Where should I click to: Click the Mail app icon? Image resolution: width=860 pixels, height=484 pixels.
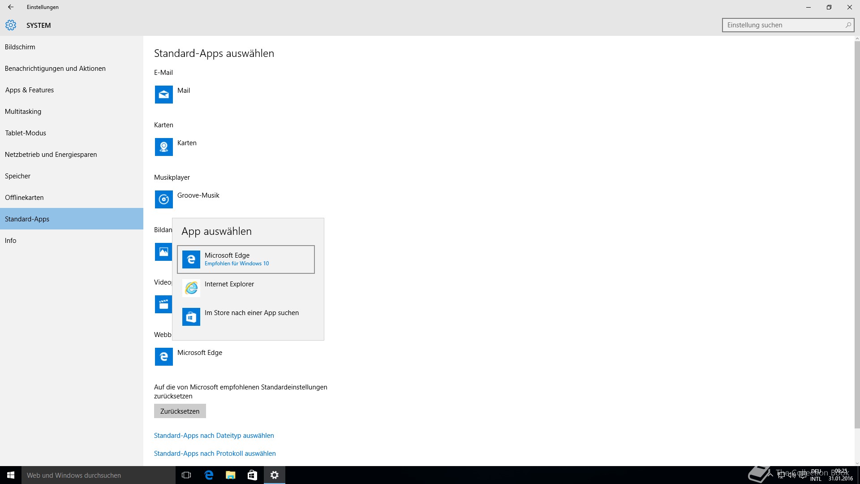coord(164,95)
